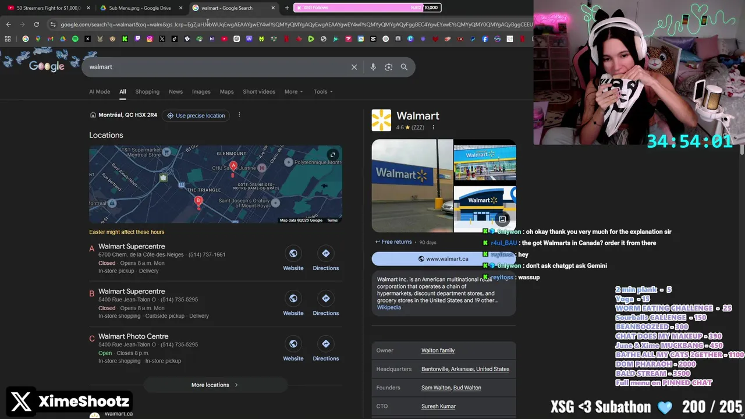
Task: Open the Gmail bookmark icon
Action: [x=50, y=39]
